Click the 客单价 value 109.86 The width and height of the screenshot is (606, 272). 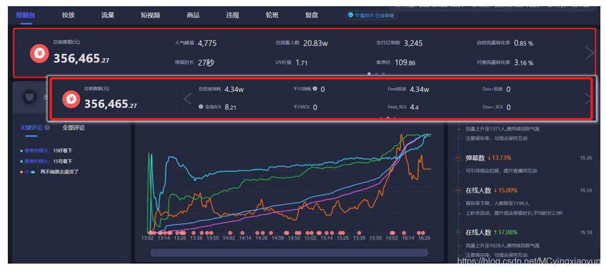pos(405,62)
